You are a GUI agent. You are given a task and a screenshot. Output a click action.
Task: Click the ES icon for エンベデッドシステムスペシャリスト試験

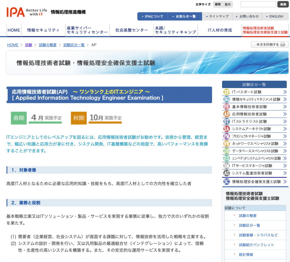[x=227, y=158]
